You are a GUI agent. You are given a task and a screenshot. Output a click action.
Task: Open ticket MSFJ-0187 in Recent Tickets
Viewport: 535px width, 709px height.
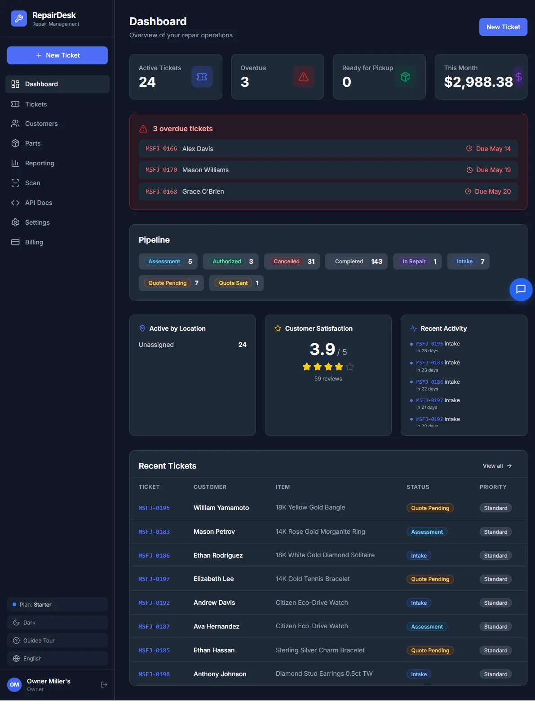tap(154, 627)
